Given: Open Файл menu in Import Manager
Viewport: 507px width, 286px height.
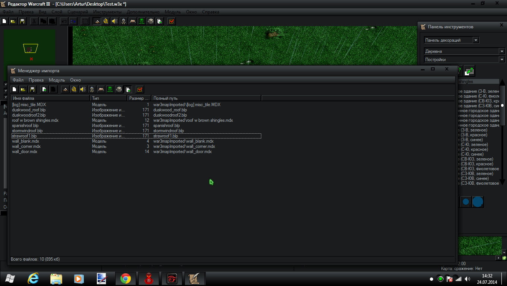Looking at the screenshot, I should (18, 80).
